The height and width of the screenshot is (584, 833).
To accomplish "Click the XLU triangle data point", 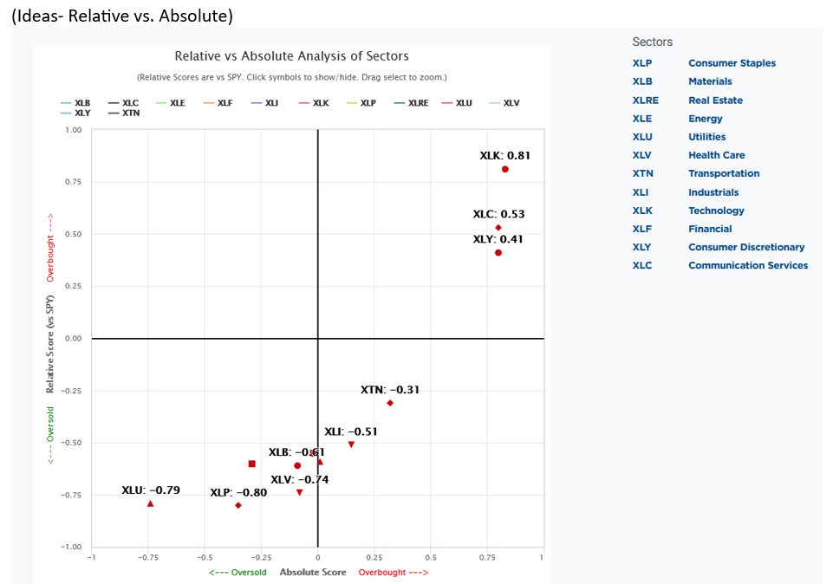I will pos(151,503).
